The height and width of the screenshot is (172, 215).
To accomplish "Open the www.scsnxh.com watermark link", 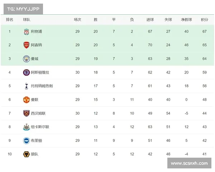I will pyautogui.click(x=189, y=163).
